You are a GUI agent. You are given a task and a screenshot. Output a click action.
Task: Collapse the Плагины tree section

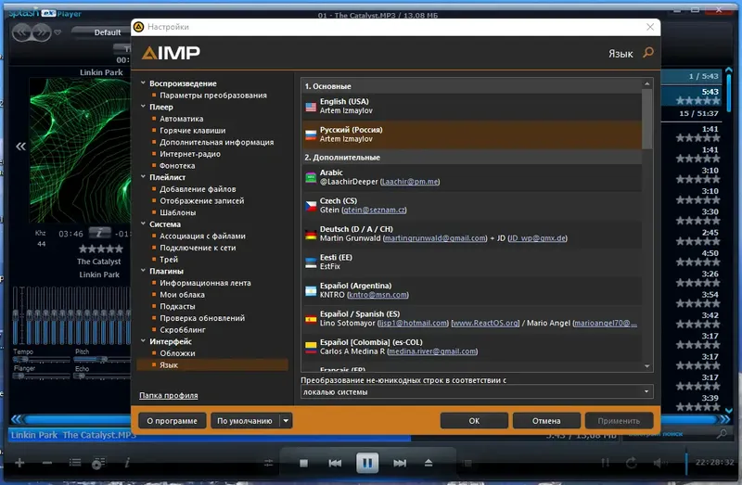pyautogui.click(x=143, y=271)
